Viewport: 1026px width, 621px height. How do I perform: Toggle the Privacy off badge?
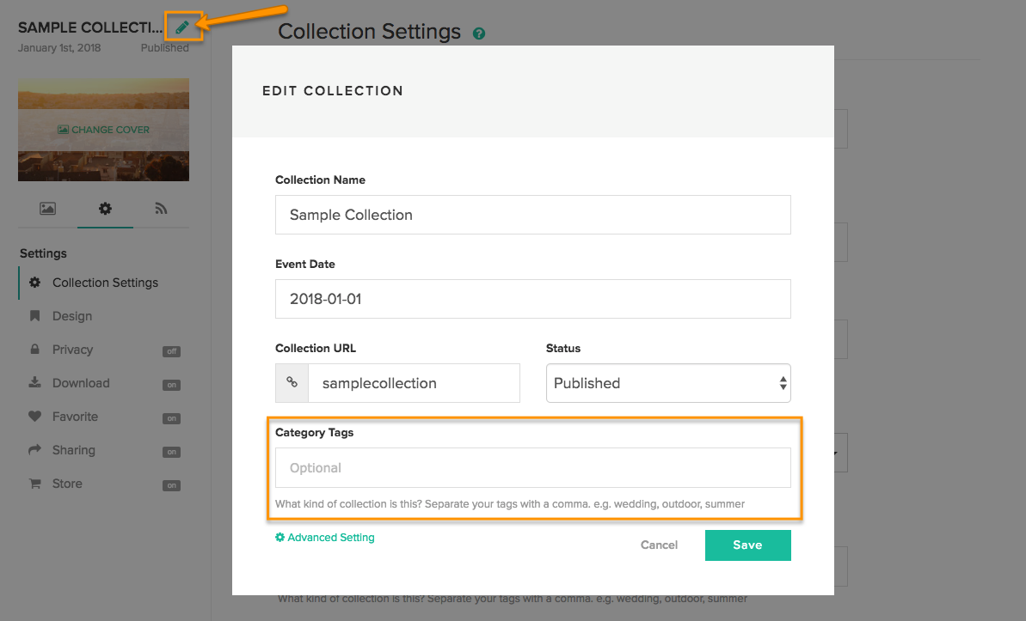pyautogui.click(x=171, y=351)
